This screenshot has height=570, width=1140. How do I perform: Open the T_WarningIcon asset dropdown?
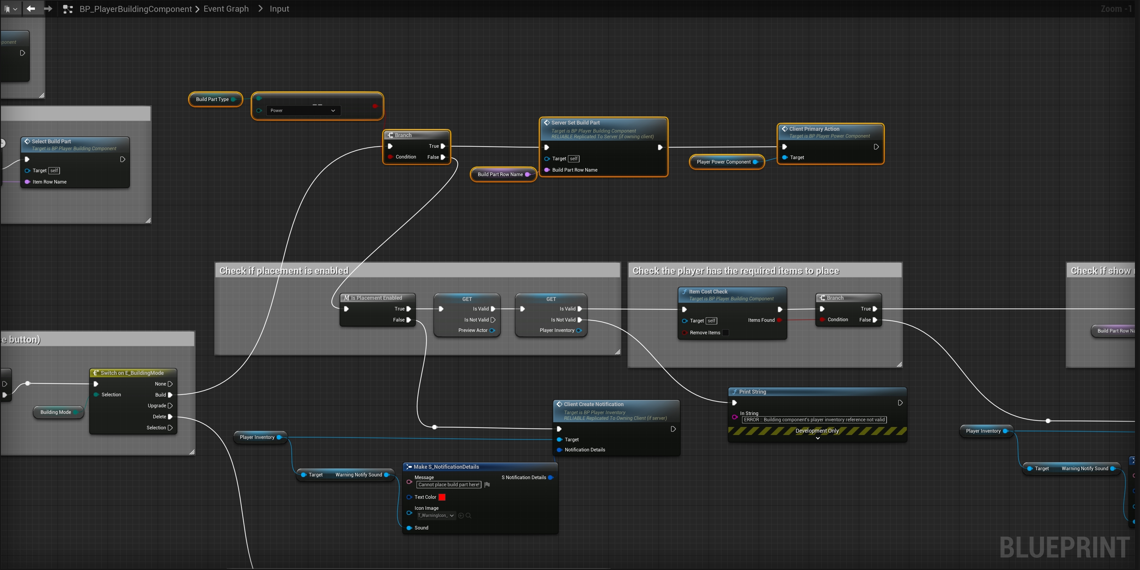[x=436, y=515]
